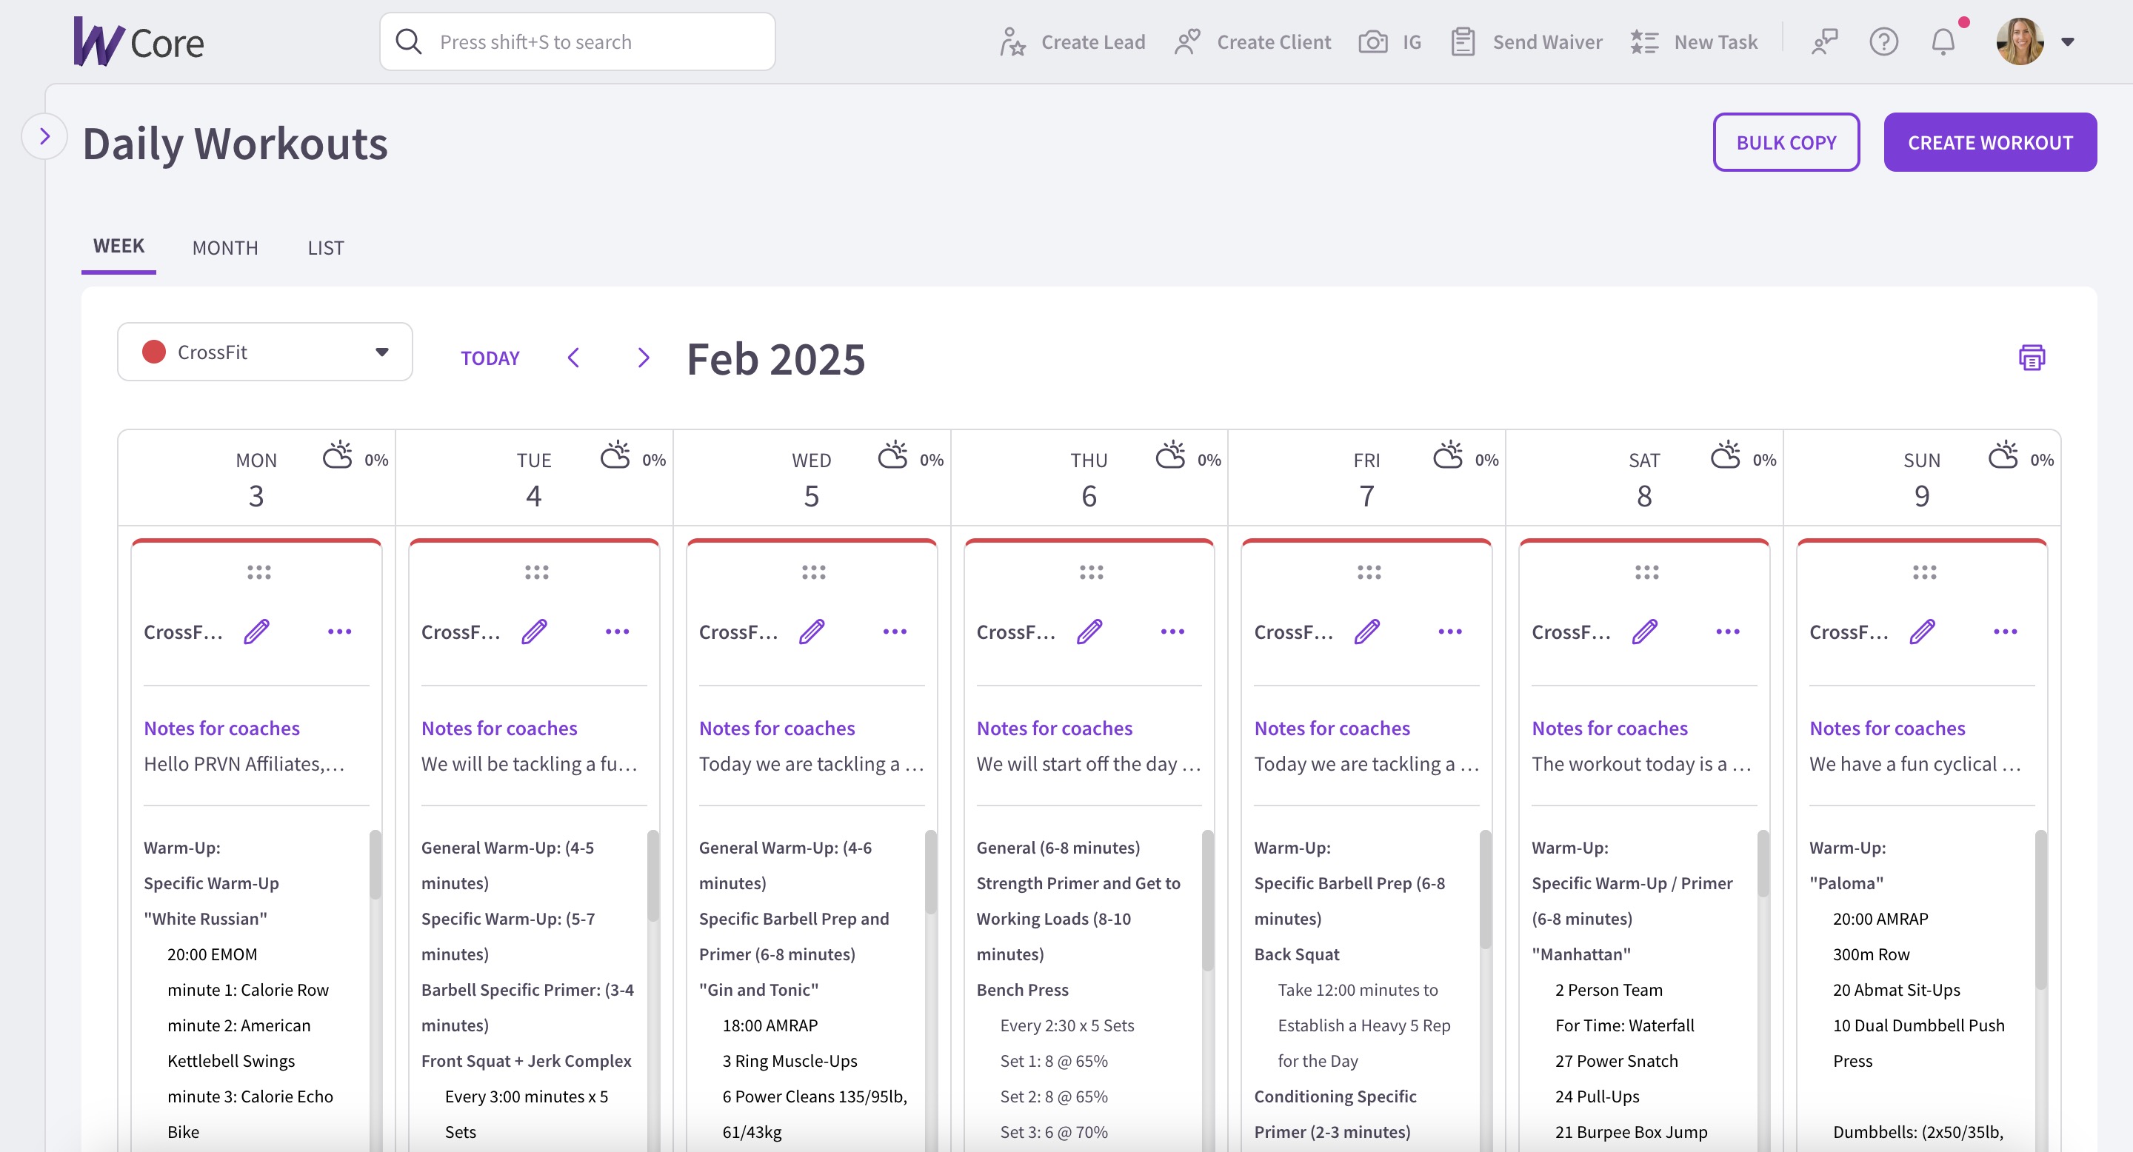This screenshot has width=2133, height=1152.
Task: Click the BULK COPY button
Action: [1786, 141]
